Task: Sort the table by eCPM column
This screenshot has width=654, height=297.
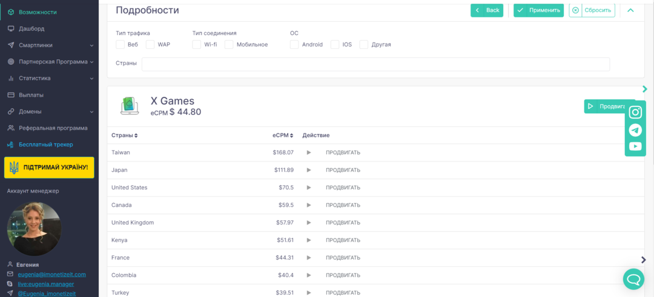Action: tap(283, 135)
